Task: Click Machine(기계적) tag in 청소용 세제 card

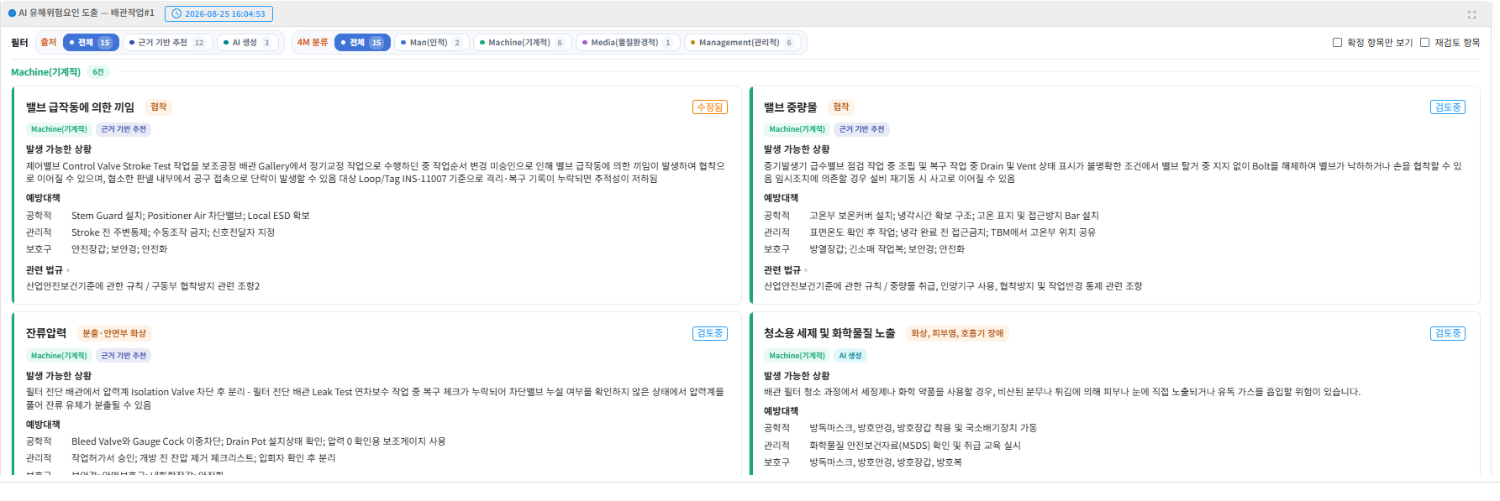Action: coord(797,356)
